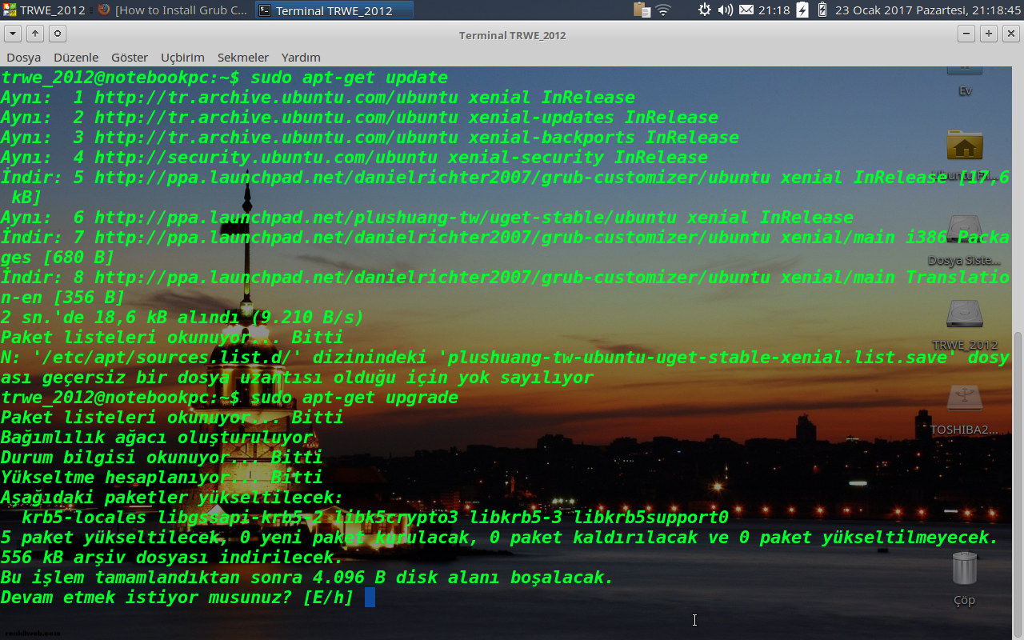This screenshot has height=640, width=1024.
Task: Open the window menu dropdown arrow in title bar
Action: pos(13,34)
